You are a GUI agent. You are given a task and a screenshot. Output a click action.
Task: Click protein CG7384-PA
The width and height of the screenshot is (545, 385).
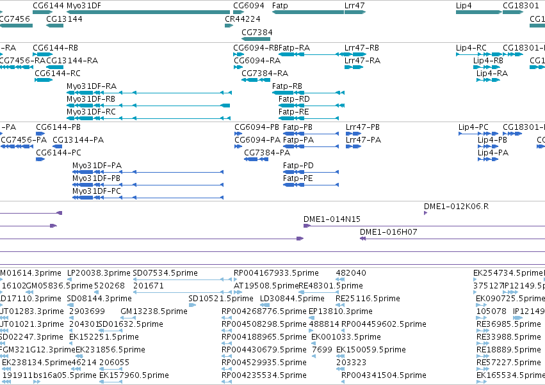[x=256, y=159]
